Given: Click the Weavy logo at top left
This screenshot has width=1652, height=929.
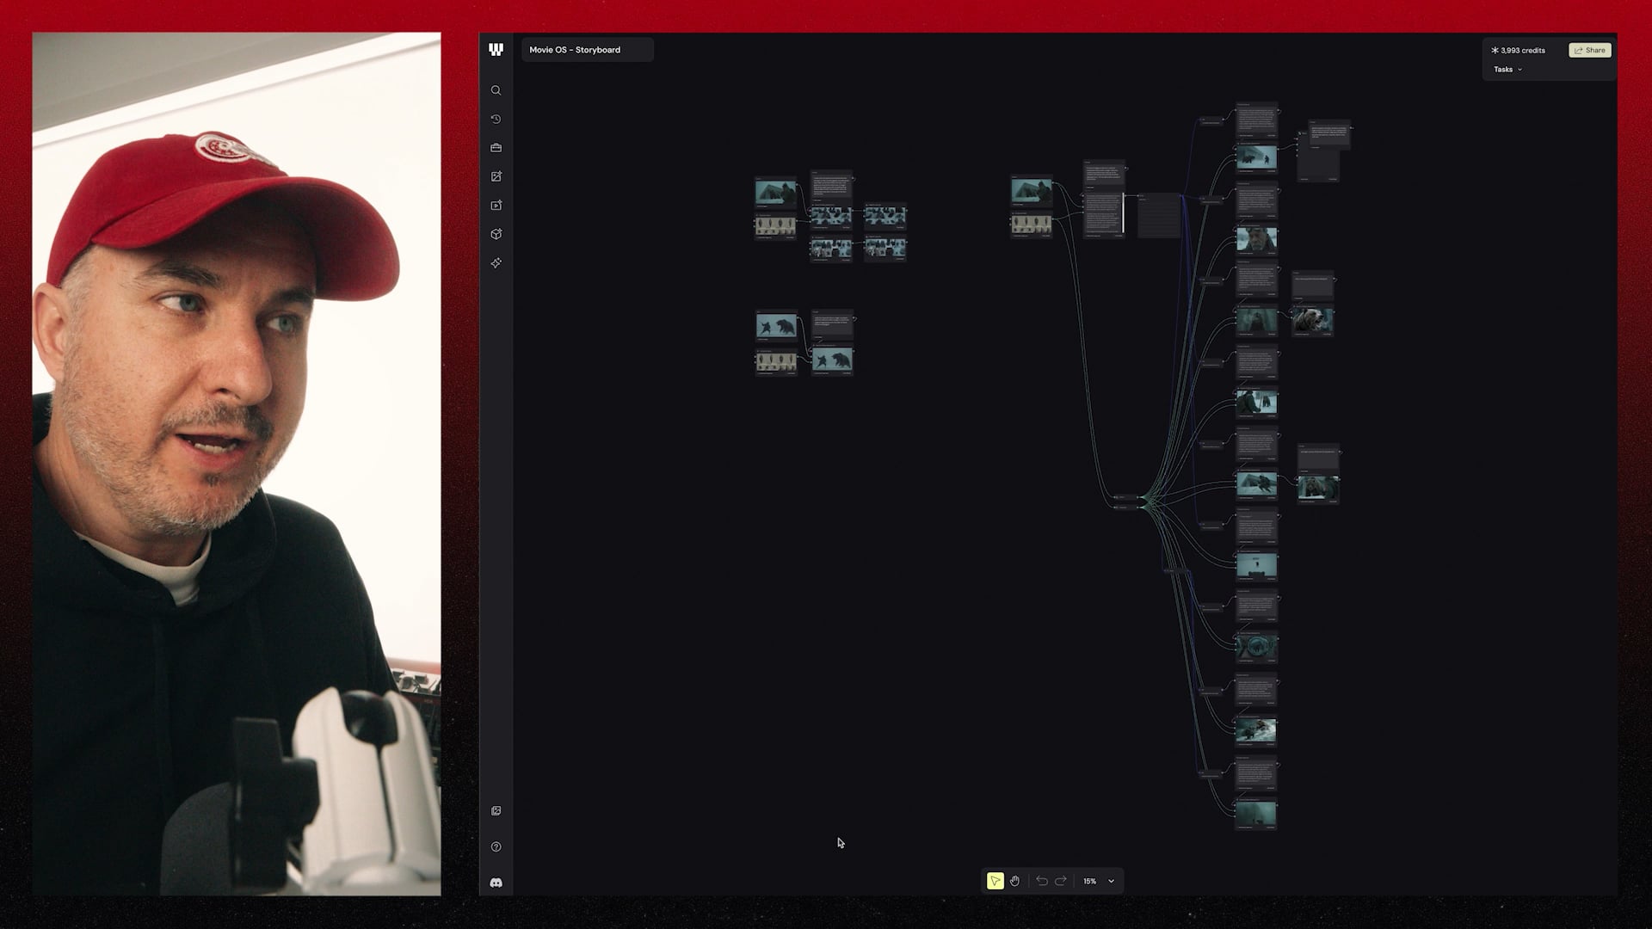Looking at the screenshot, I should [496, 49].
